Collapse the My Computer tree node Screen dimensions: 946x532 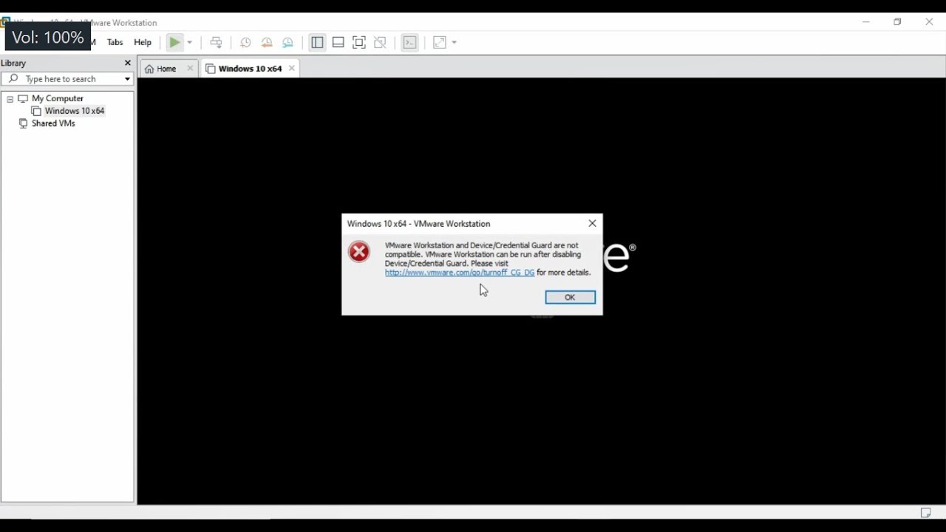pos(10,99)
